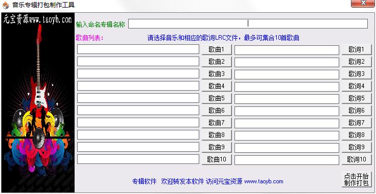Screen dimensions: 376x194
Task: Visit the www.taoyb.com link at bottom
Action: 264,181
